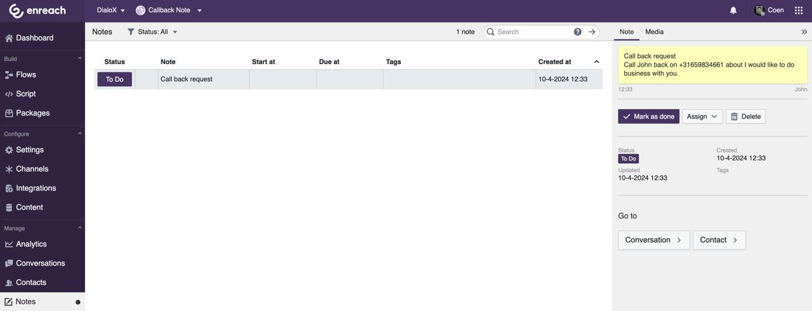
Task: Collapse the Build sidebar section
Action: pyautogui.click(x=79, y=59)
